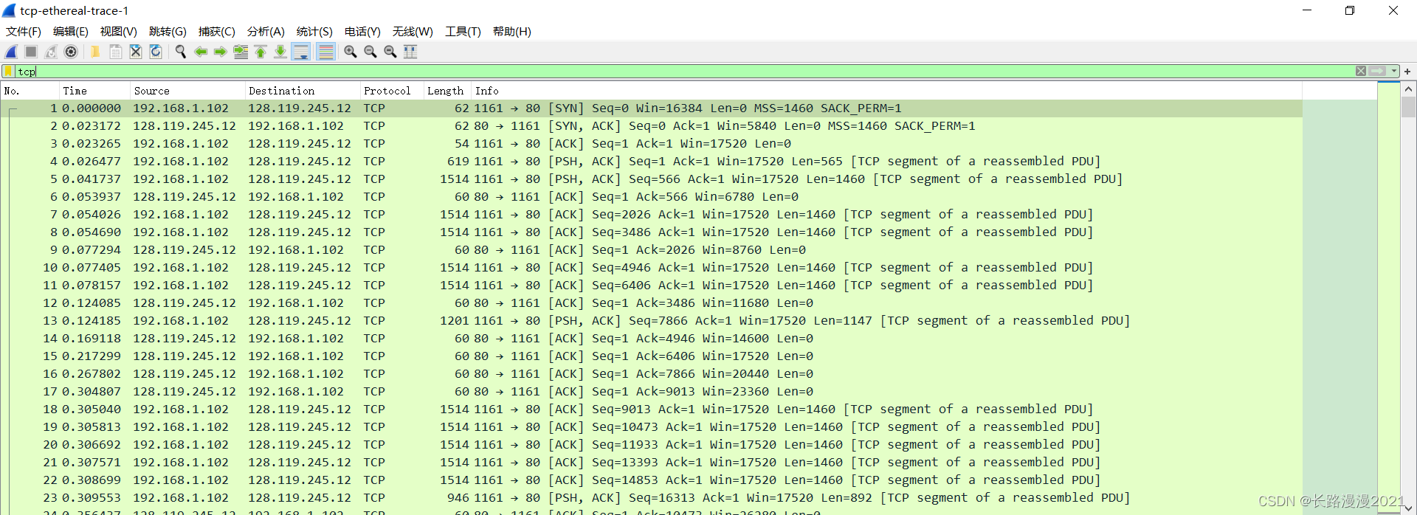The width and height of the screenshot is (1417, 515).
Task: Open the 分析(A) menu
Action: tap(266, 32)
